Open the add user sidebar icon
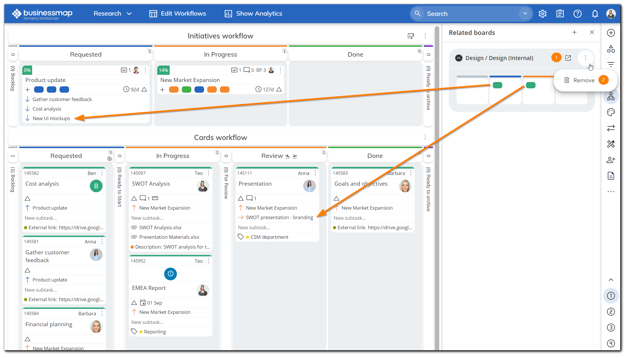This screenshot has width=628, height=358. 611,160
